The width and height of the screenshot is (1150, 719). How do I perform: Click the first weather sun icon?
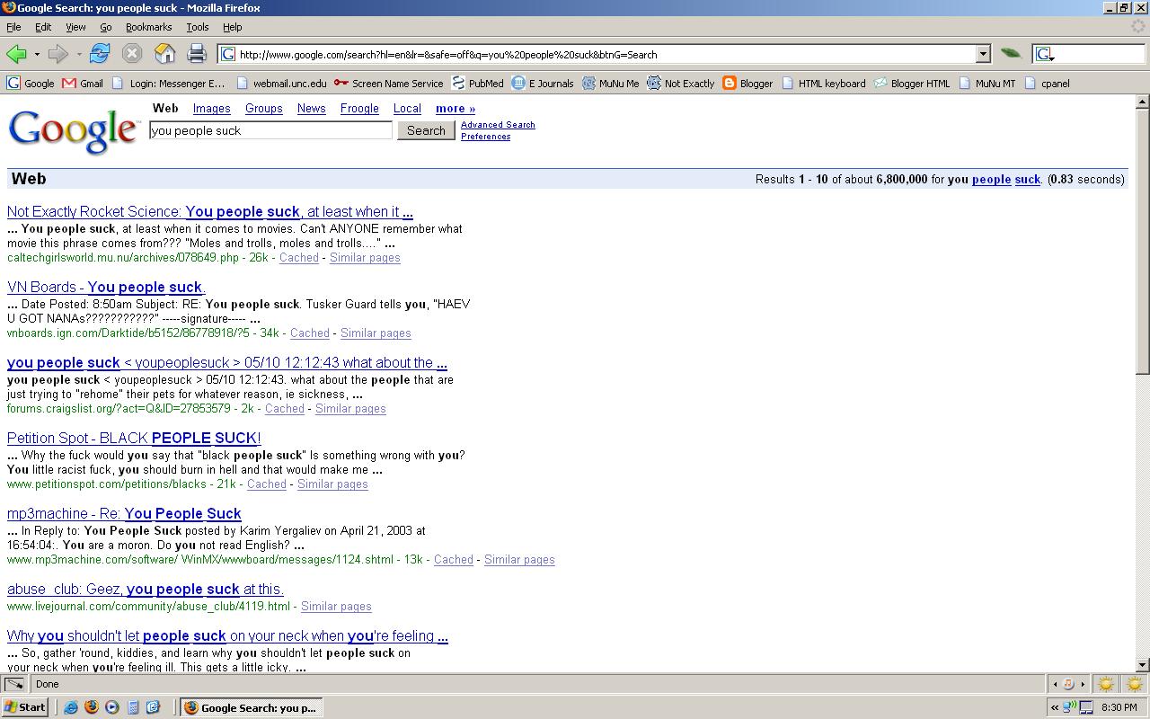[x=1105, y=684]
